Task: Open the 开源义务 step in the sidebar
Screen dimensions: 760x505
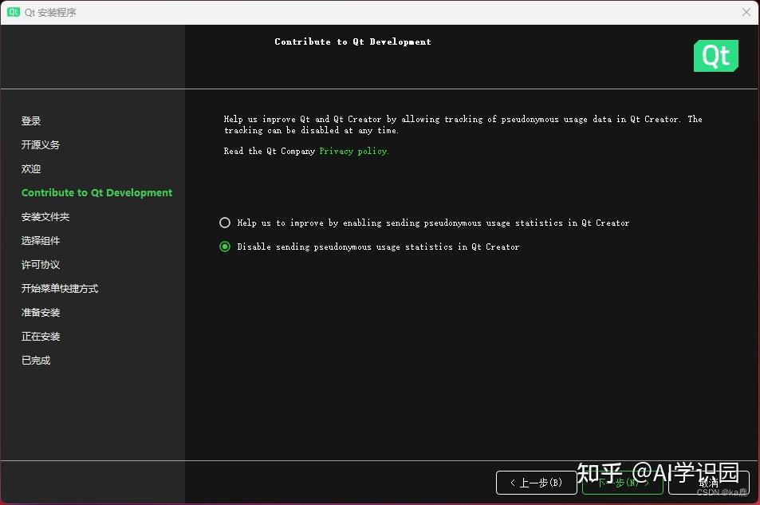Action: (40, 144)
